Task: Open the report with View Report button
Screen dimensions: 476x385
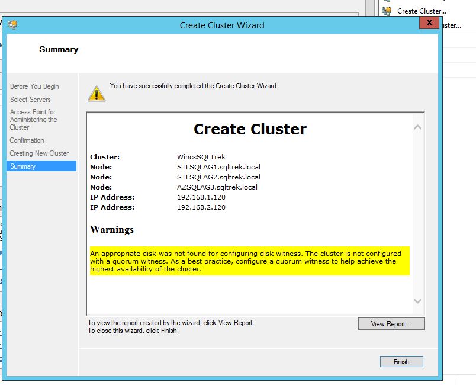Action: click(x=391, y=324)
